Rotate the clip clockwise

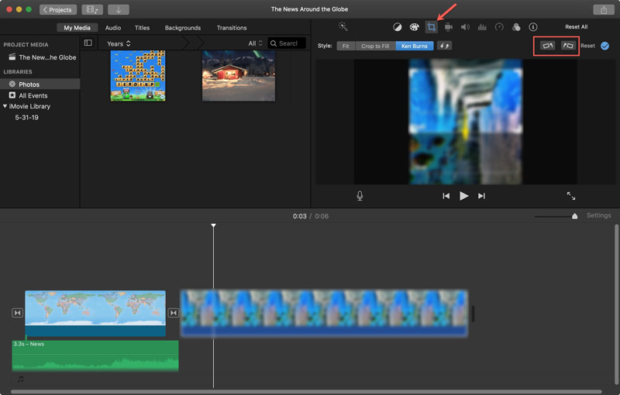[x=568, y=46]
